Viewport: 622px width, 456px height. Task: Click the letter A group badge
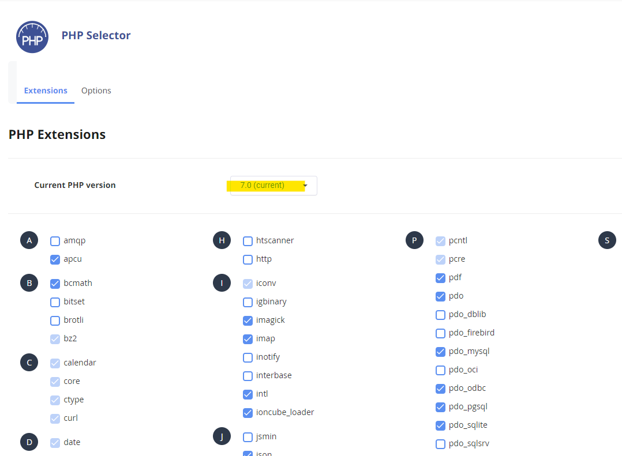pyautogui.click(x=29, y=240)
